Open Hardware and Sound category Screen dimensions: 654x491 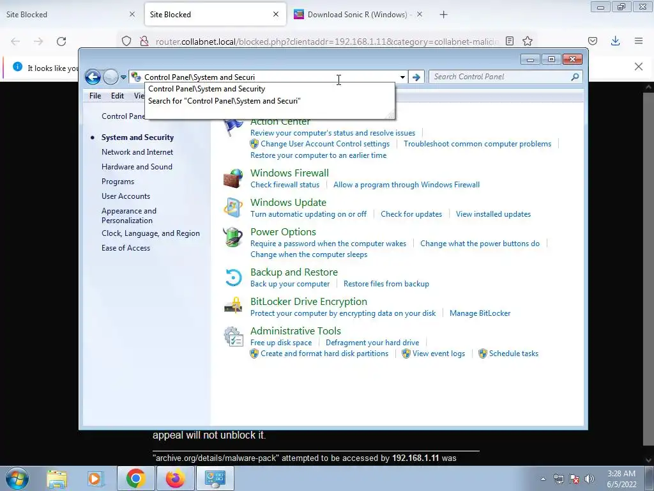click(137, 167)
